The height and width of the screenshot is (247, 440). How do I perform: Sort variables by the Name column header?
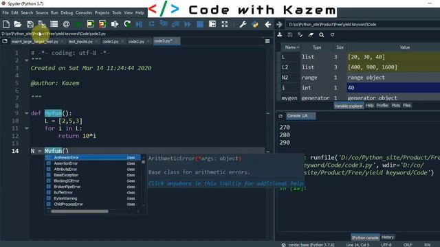[x=291, y=47]
